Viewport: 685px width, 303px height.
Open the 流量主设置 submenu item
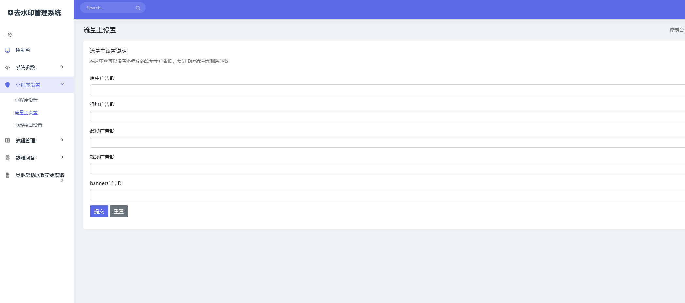tap(26, 113)
